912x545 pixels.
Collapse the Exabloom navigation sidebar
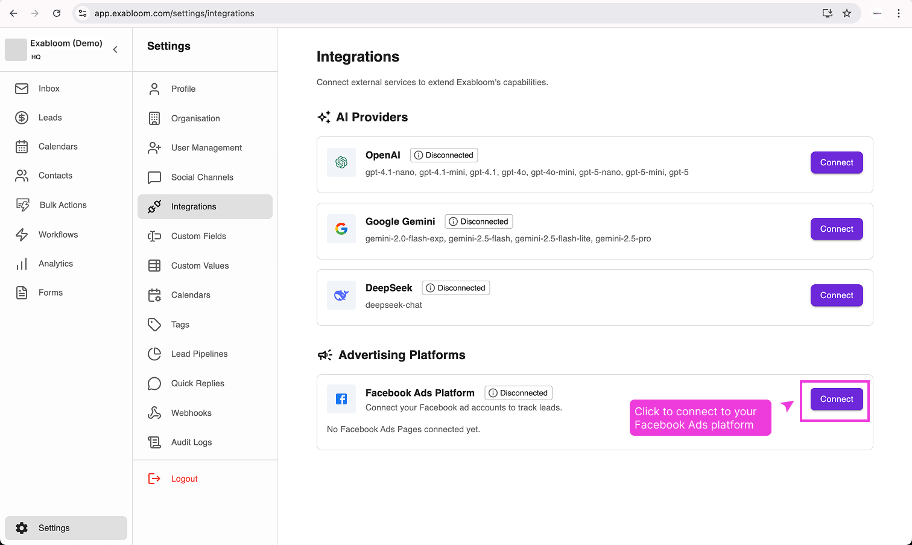115,49
